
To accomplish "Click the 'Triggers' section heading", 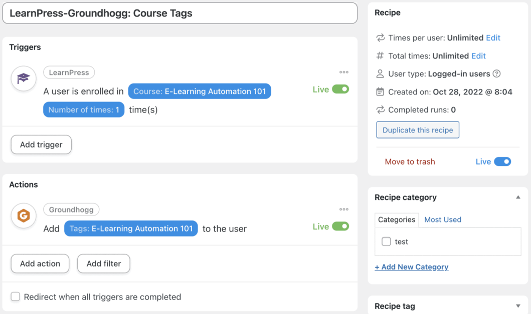I will (25, 47).
